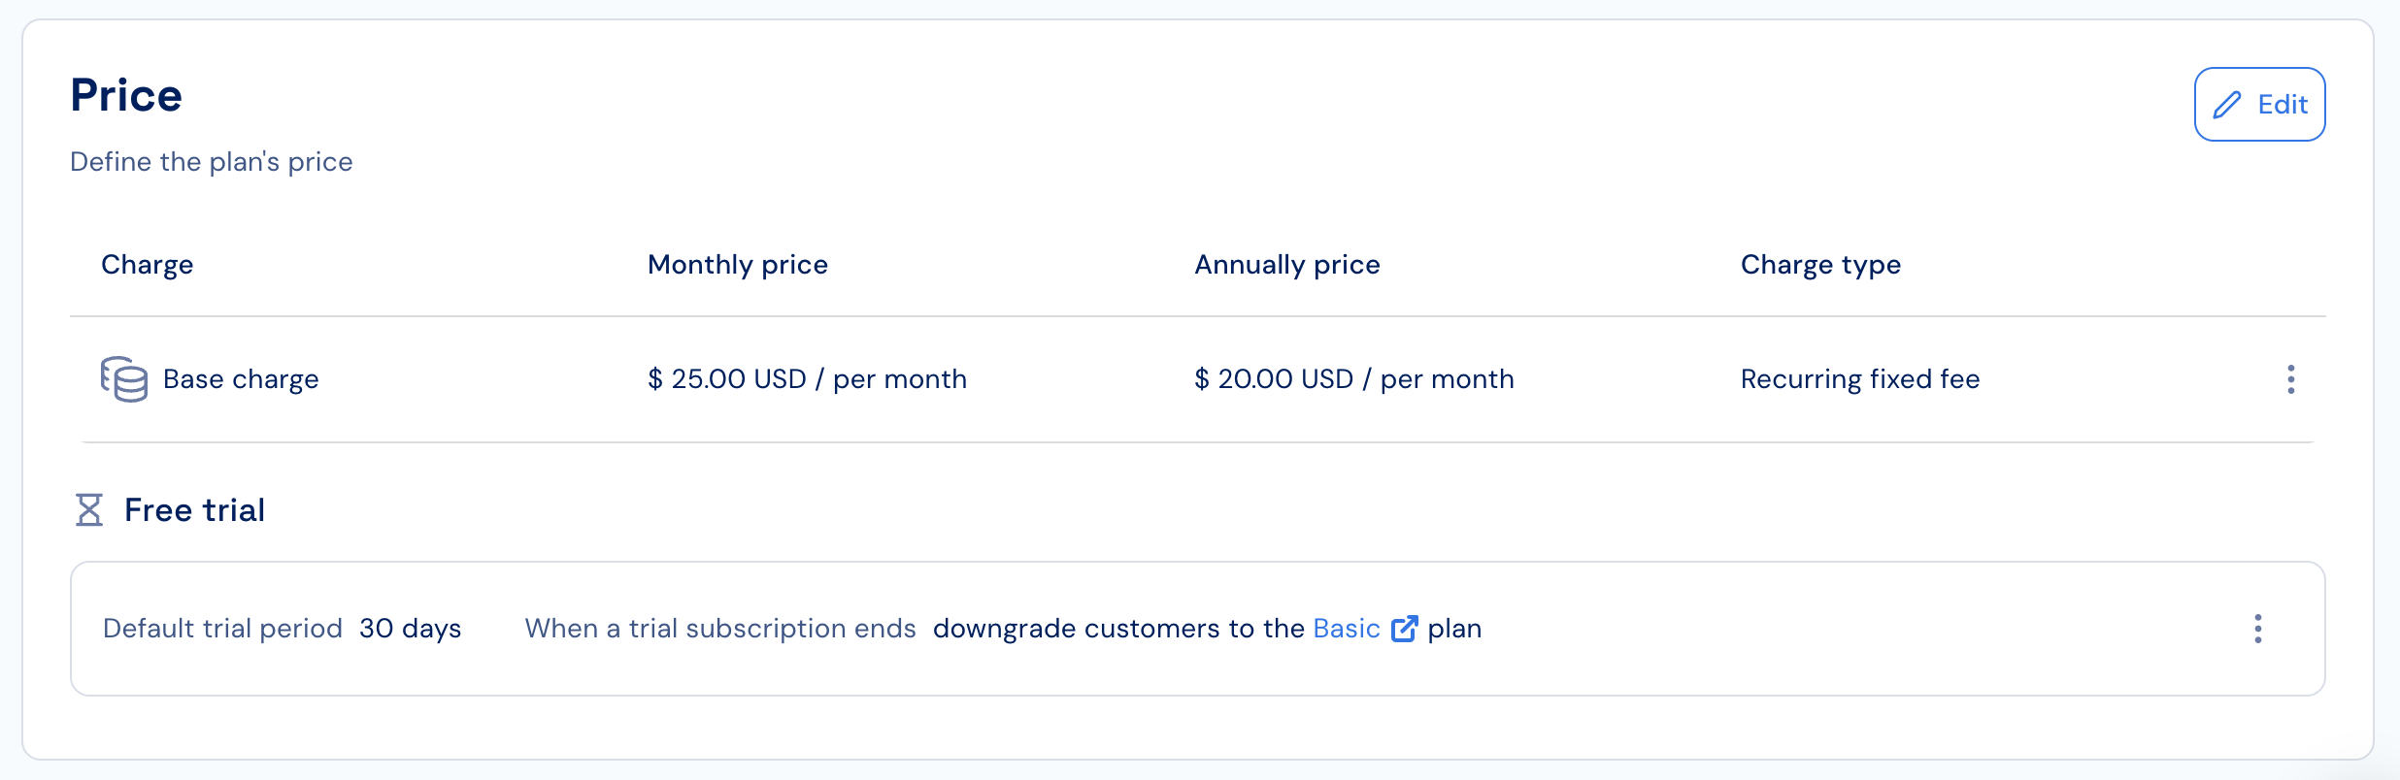Click the 30 days trial period value

411,629
